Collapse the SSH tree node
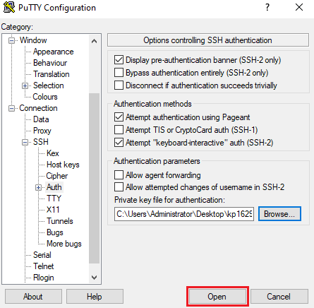 (25, 142)
